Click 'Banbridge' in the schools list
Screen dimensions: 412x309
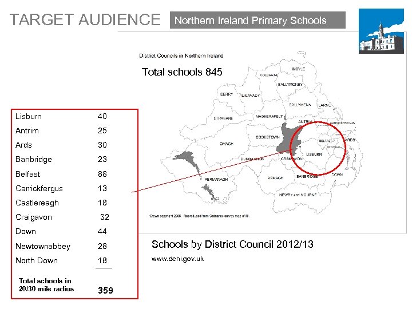tap(34, 159)
